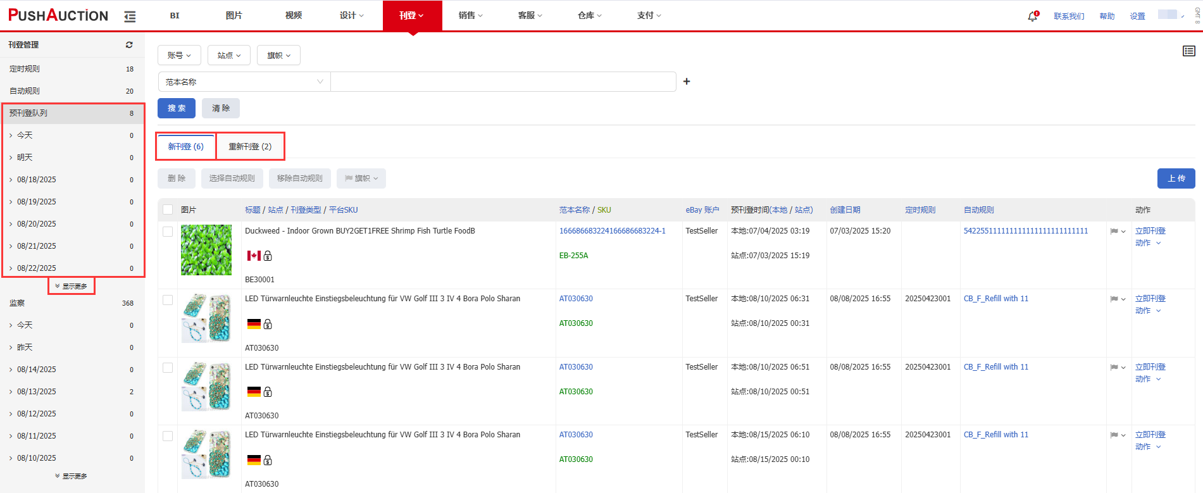Image resolution: width=1203 pixels, height=493 pixels.
Task: Switch to the 重新刊登 (2) tab
Action: point(250,146)
